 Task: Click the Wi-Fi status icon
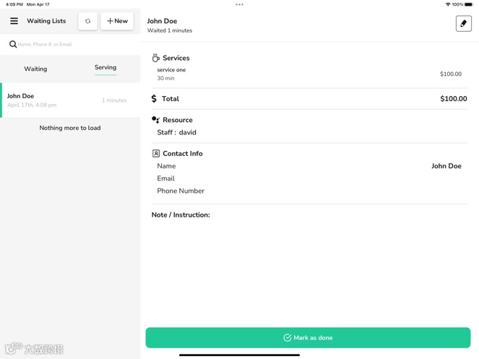pyautogui.click(x=448, y=4)
